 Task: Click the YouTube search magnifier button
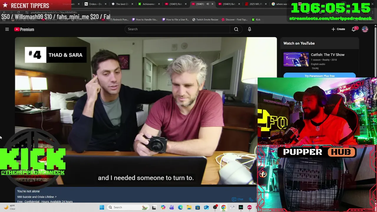(x=236, y=29)
